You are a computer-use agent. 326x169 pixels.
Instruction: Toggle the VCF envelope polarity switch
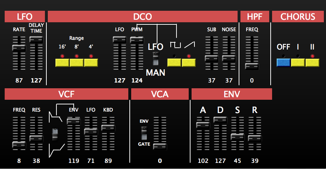click(x=55, y=134)
